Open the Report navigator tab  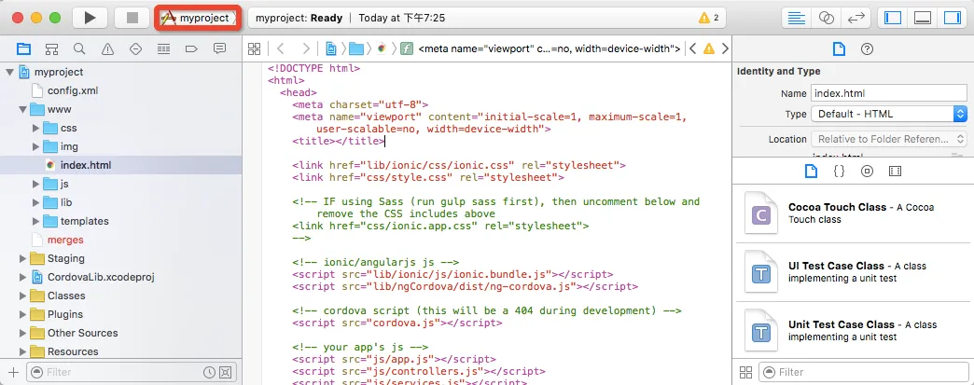point(219,48)
